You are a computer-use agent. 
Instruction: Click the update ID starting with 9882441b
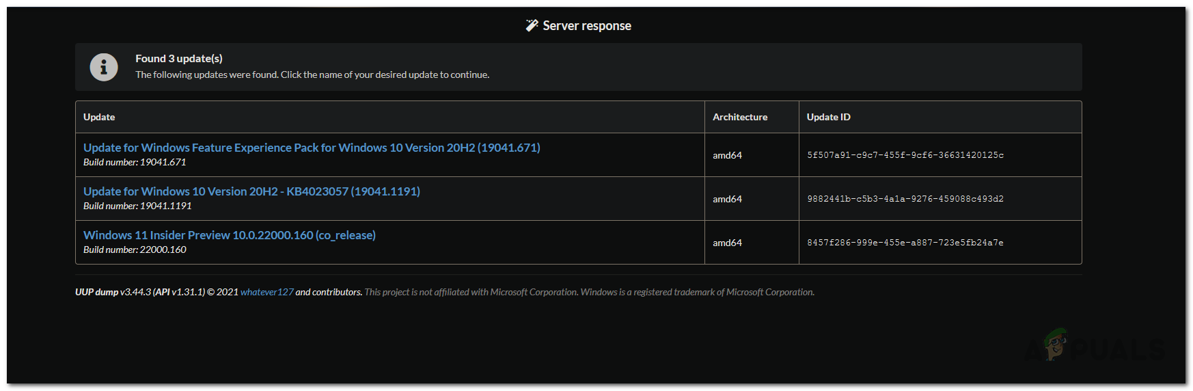click(x=905, y=199)
